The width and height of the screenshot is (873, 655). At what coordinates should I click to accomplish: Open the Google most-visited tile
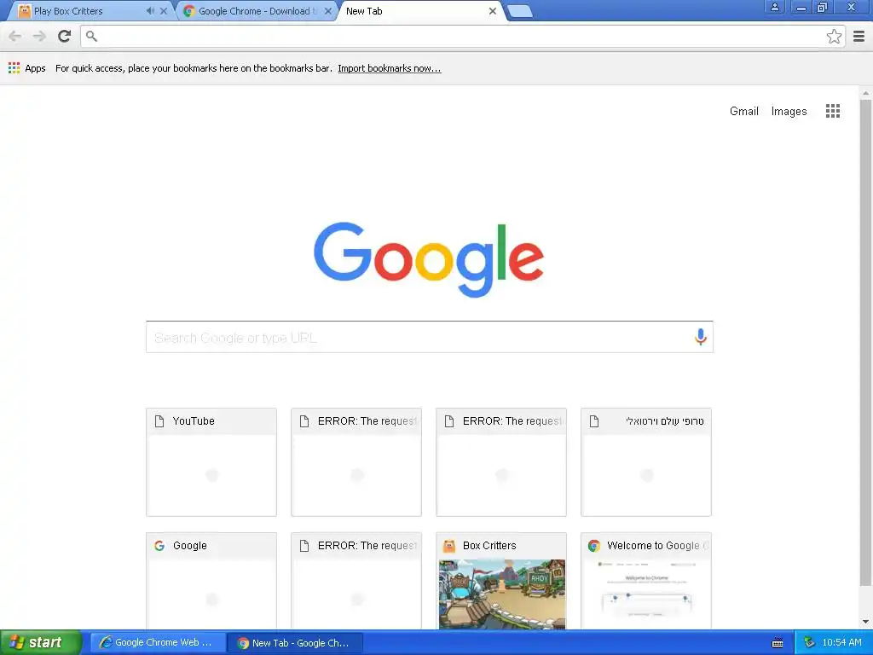pos(211,581)
